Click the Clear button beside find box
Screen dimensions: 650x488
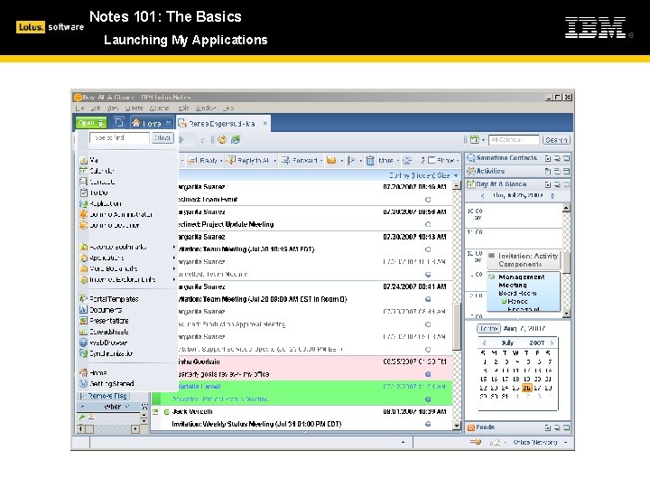[162, 137]
